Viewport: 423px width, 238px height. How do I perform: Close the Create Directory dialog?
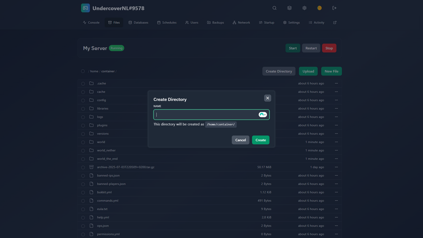[268, 98]
